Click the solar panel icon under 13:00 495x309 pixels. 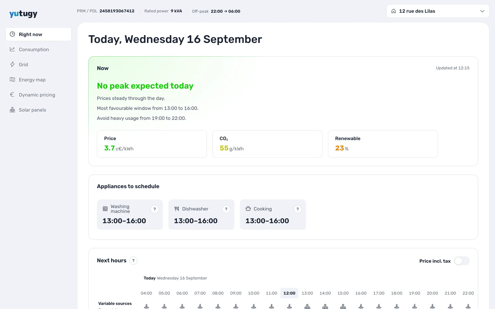(x=307, y=307)
